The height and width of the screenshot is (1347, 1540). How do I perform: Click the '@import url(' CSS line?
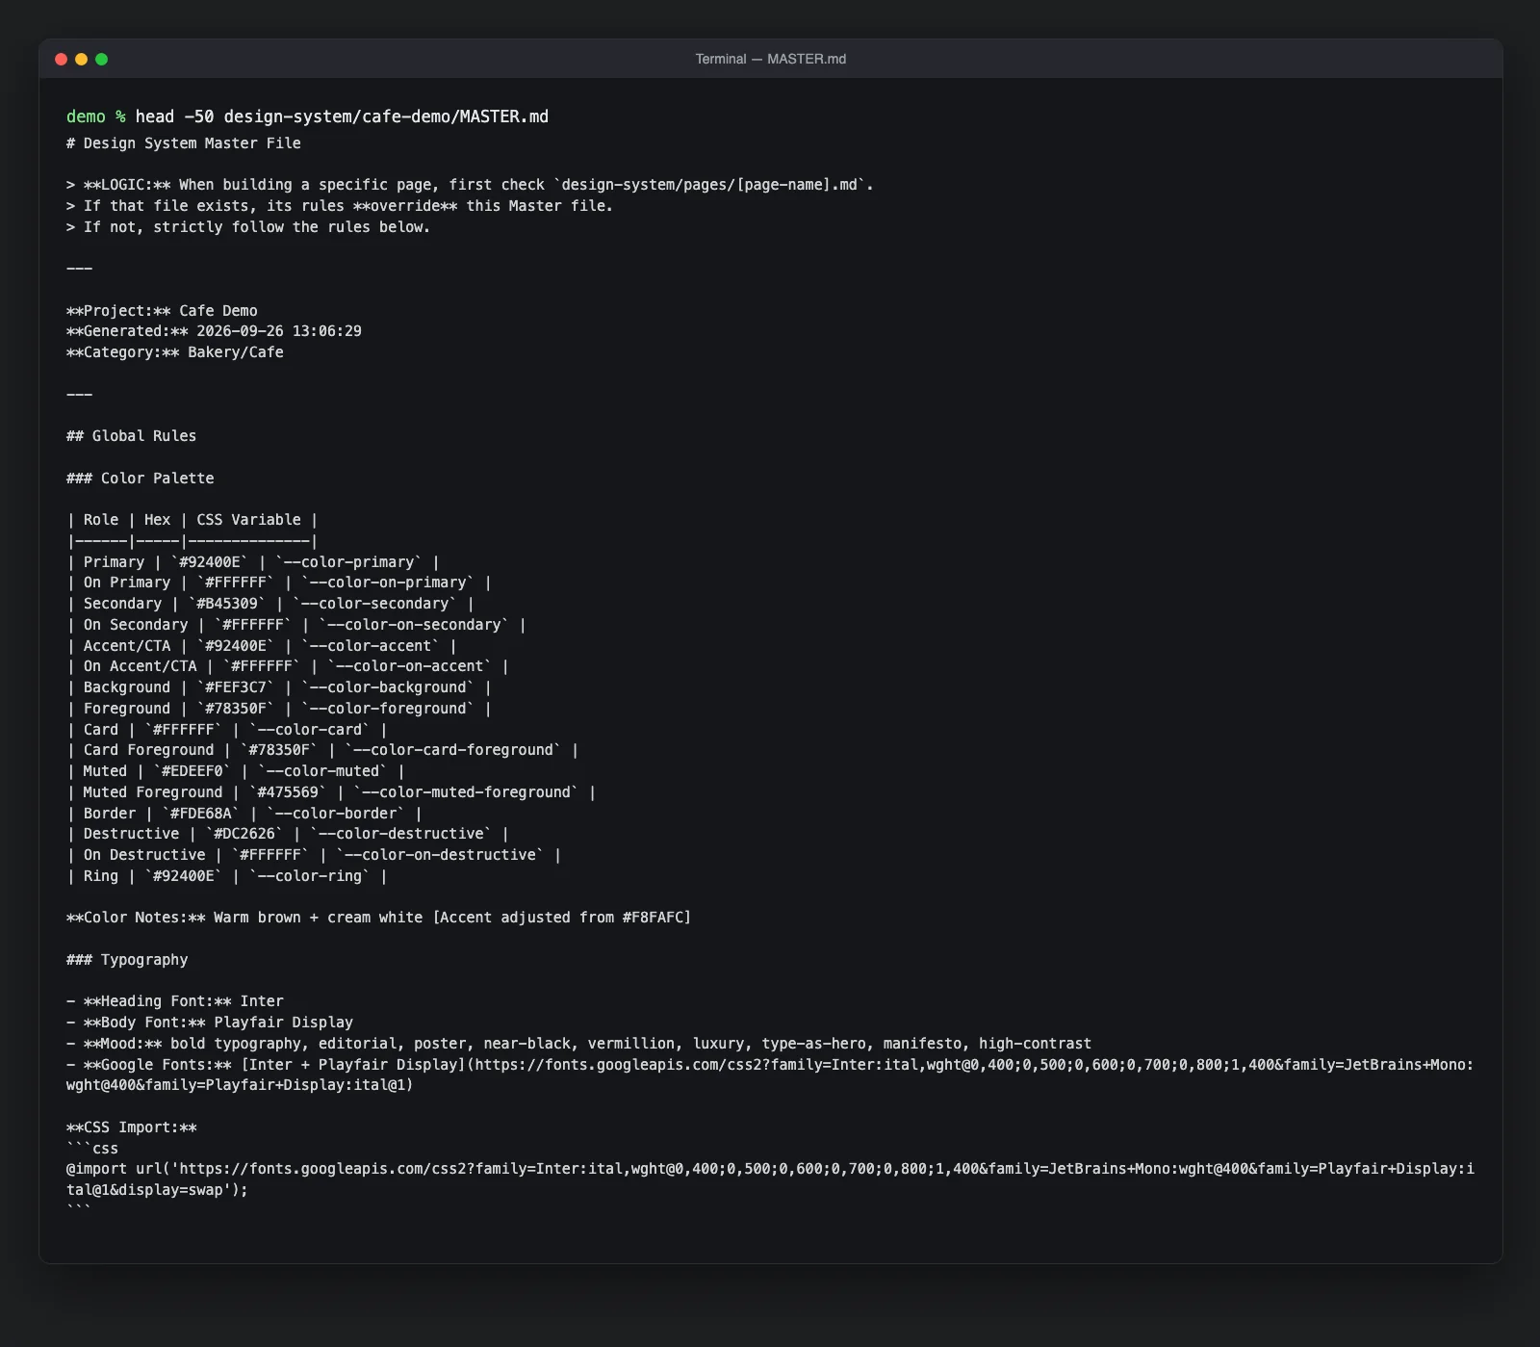point(770,1179)
